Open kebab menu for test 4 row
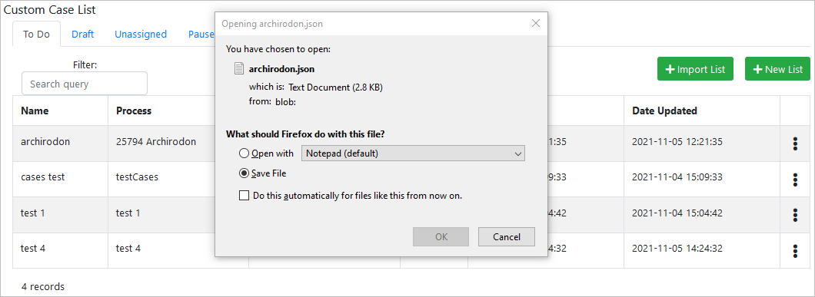The height and width of the screenshot is (297, 815). tap(795, 251)
